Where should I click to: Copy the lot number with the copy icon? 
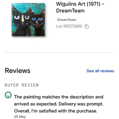click(x=87, y=26)
